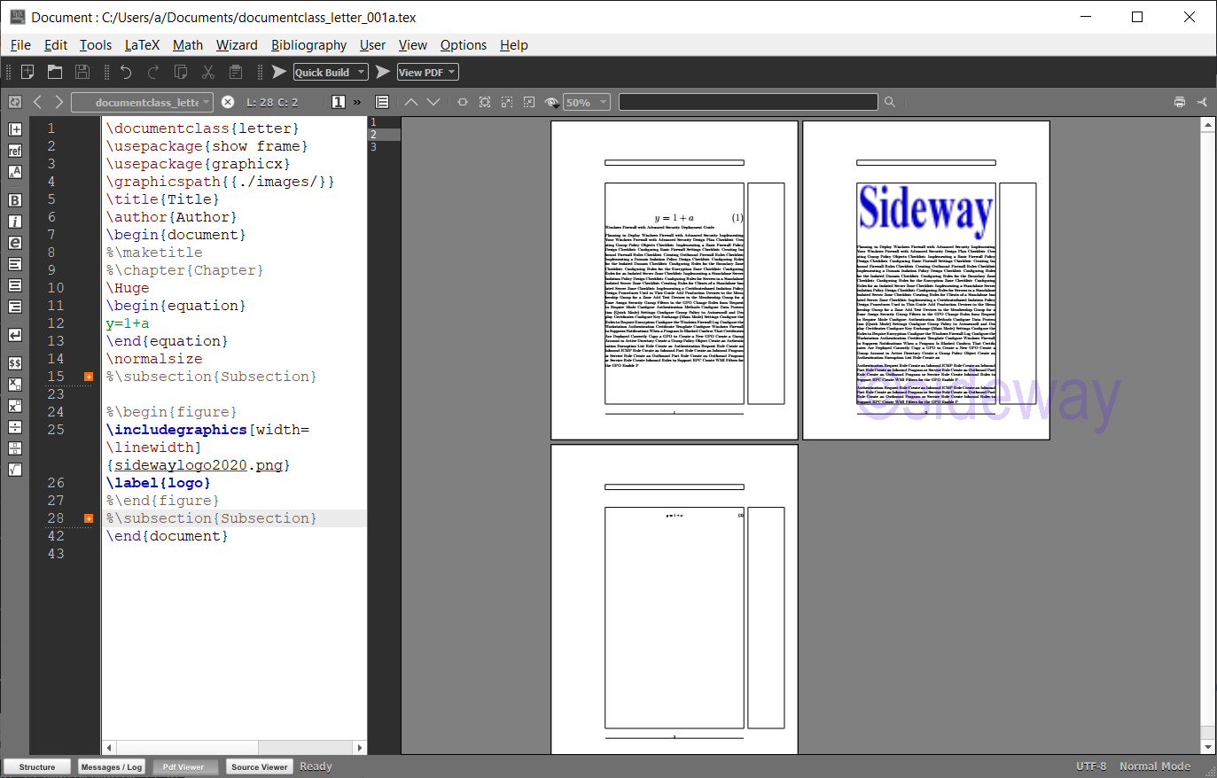Switch to Source Viewer
The image size is (1217, 778).
click(x=259, y=766)
